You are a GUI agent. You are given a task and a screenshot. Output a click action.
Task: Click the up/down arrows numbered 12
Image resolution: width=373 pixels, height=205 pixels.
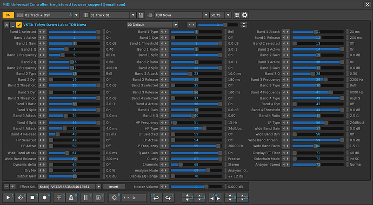(188, 197)
